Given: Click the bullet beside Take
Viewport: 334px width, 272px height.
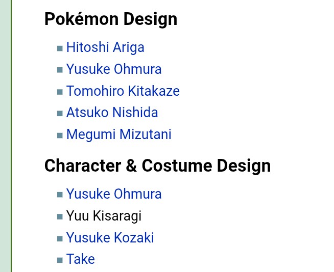Looking at the screenshot, I should point(60,260).
